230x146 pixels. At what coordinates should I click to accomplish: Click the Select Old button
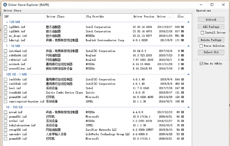pyautogui.click(x=211, y=52)
